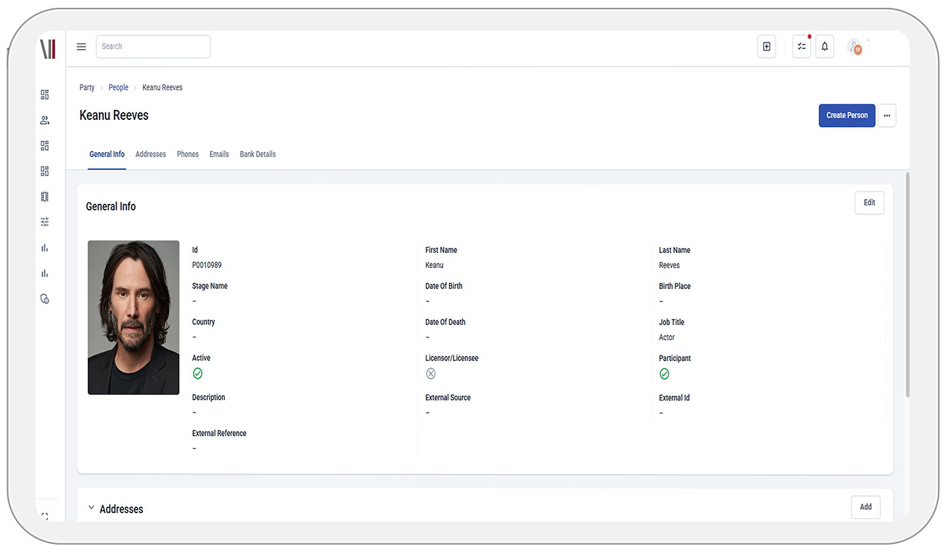The height and width of the screenshot is (555, 944).
Task: Toggle the hamburger menu beside the search bar
Action: click(x=81, y=47)
